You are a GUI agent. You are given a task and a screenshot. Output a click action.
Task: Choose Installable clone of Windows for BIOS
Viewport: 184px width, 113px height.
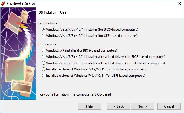(x=94, y=69)
